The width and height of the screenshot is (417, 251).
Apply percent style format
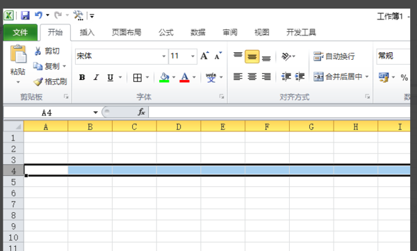(404, 77)
